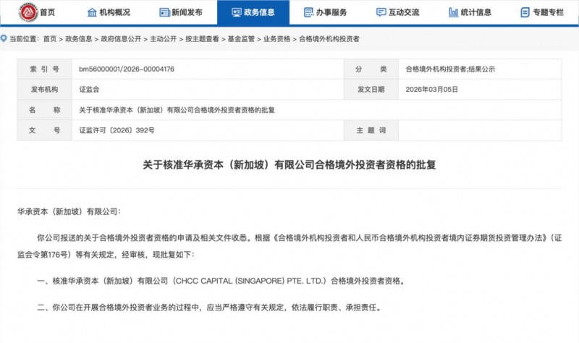Go to 合格境外机构投资者 breadcrumb link
579x343 pixels.
click(x=329, y=39)
